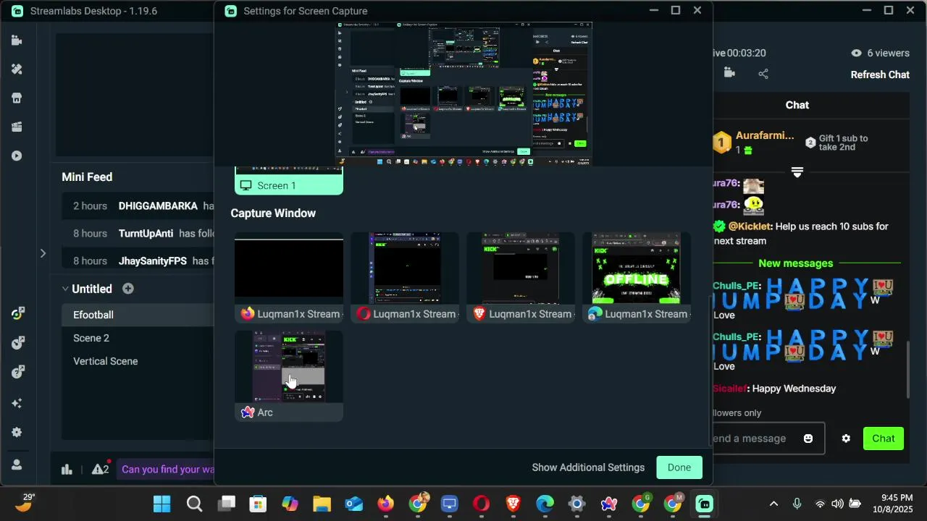This screenshot has height=521, width=927.
Task: Click TurntUpAnti in Mini Feed
Action: point(146,234)
